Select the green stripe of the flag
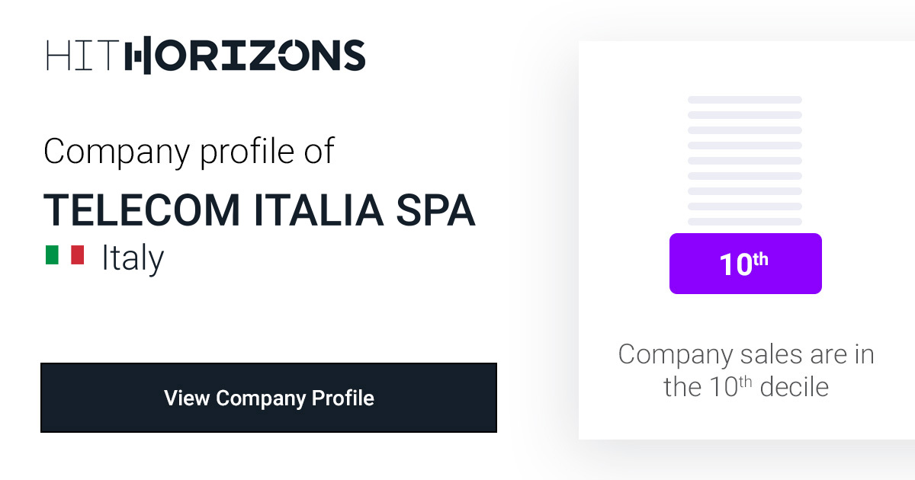915x480 pixels. (x=52, y=254)
